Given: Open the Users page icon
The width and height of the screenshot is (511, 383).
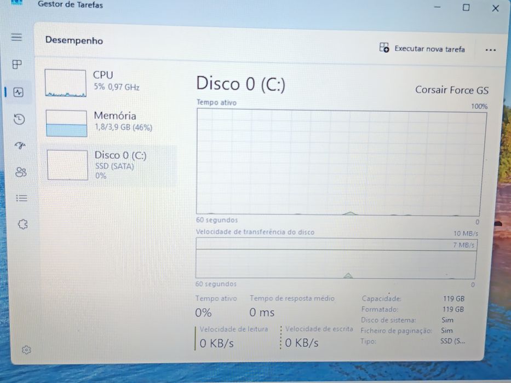Looking at the screenshot, I should pyautogui.click(x=21, y=172).
